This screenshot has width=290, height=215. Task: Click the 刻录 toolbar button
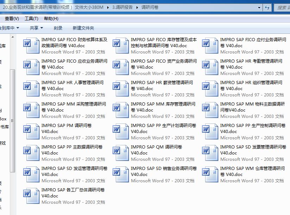click(58, 28)
